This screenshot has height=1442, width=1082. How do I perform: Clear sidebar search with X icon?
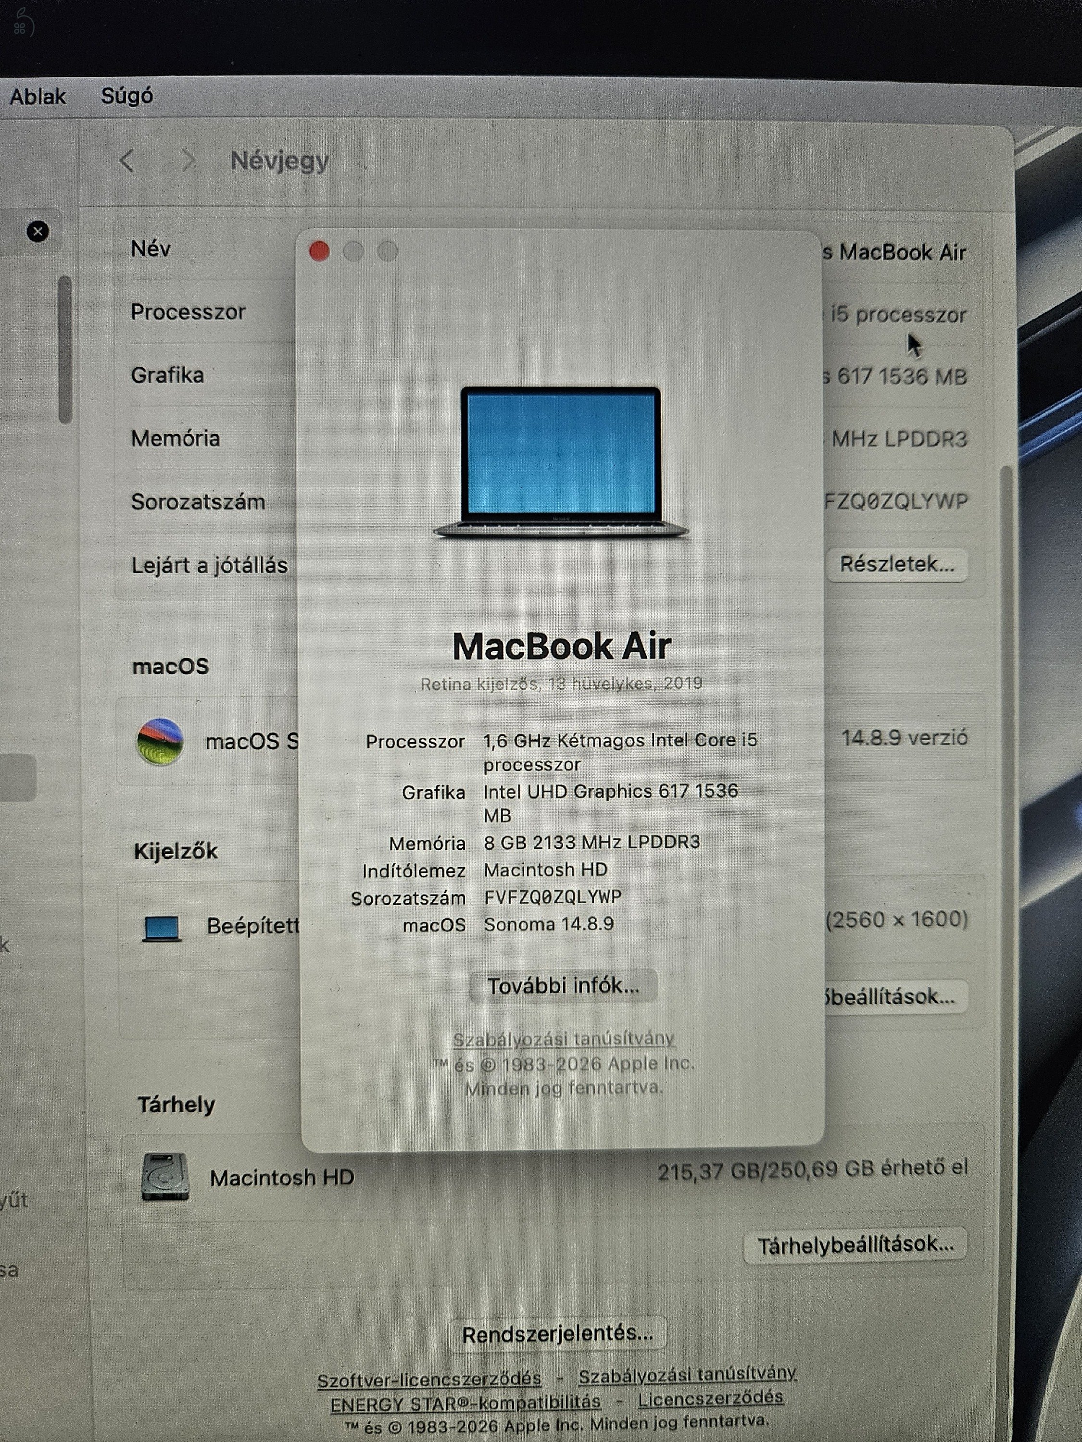pyautogui.click(x=38, y=231)
